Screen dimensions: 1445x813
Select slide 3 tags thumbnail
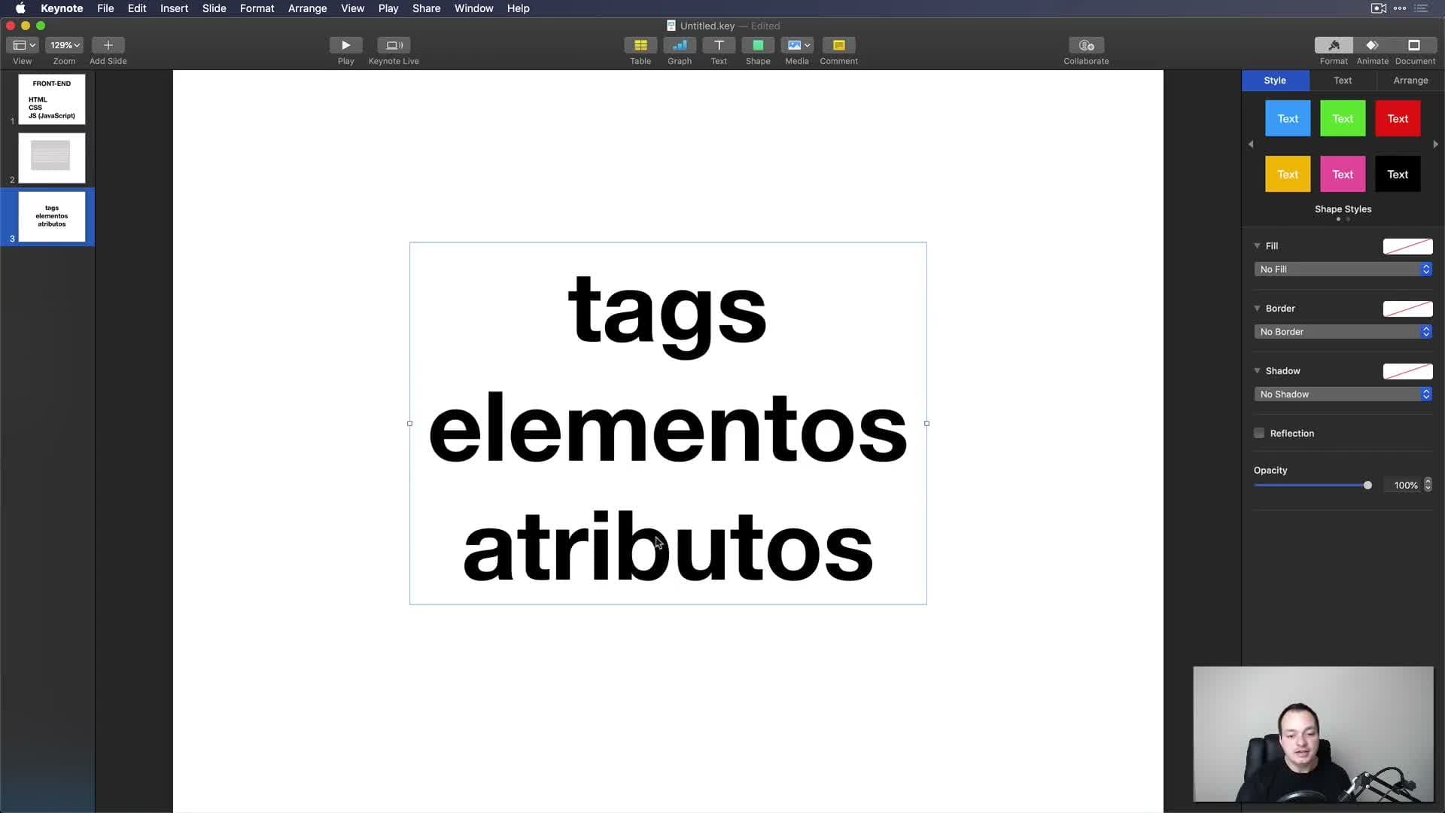tap(51, 217)
